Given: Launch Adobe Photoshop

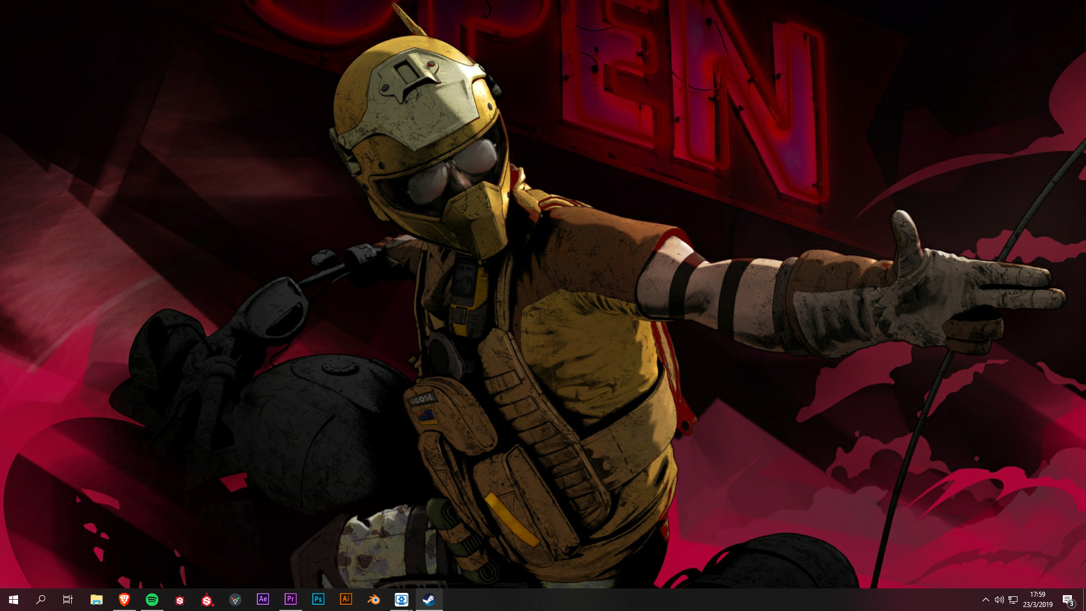Looking at the screenshot, I should (x=318, y=600).
